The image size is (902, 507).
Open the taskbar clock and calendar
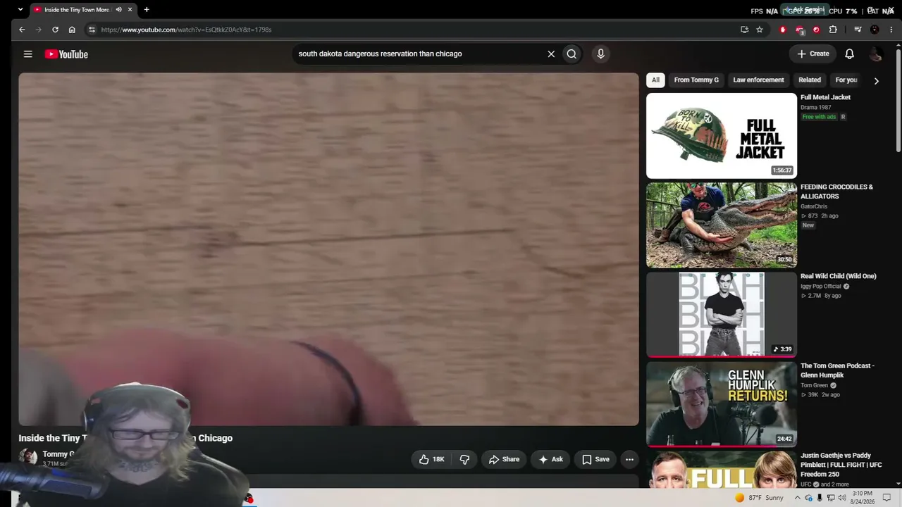click(863, 498)
